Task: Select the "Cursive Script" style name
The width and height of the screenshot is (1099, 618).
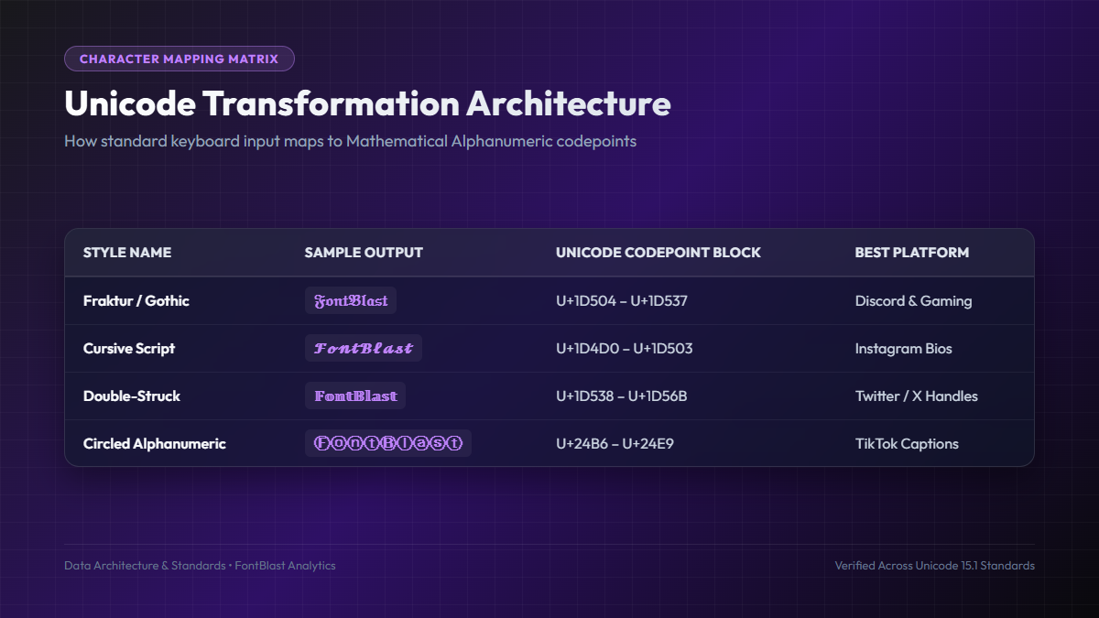Action: click(x=129, y=348)
